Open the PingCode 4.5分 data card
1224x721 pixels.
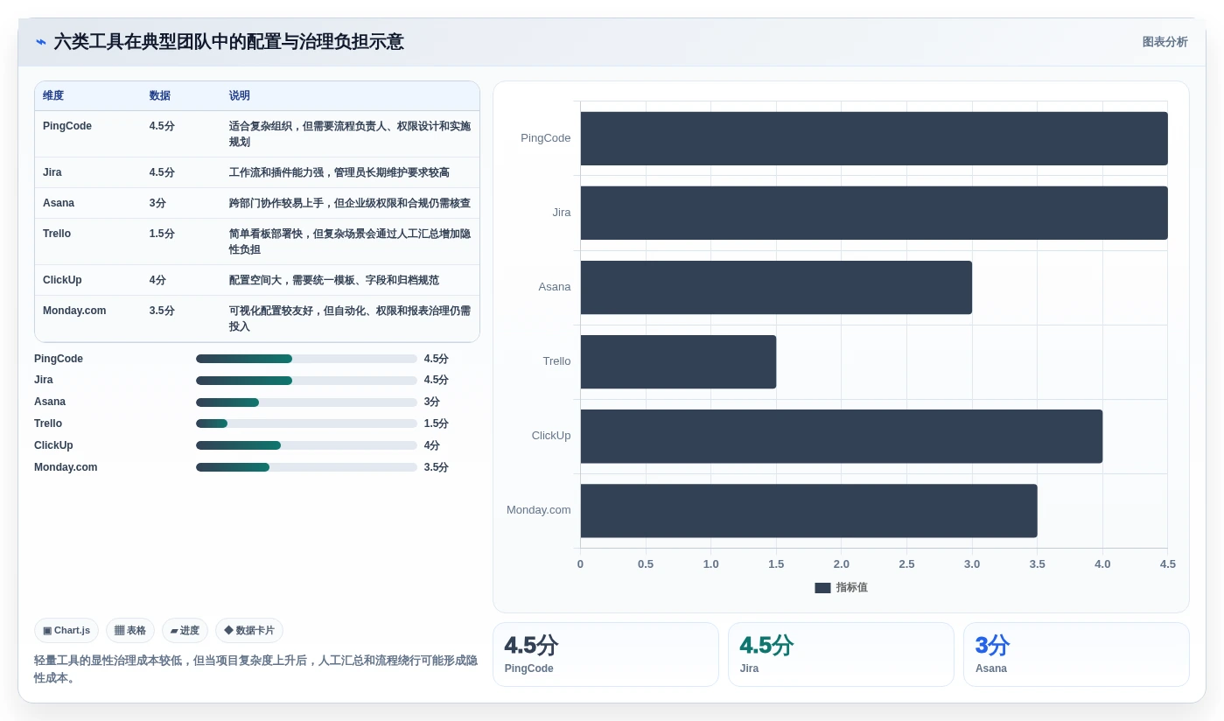(x=605, y=654)
